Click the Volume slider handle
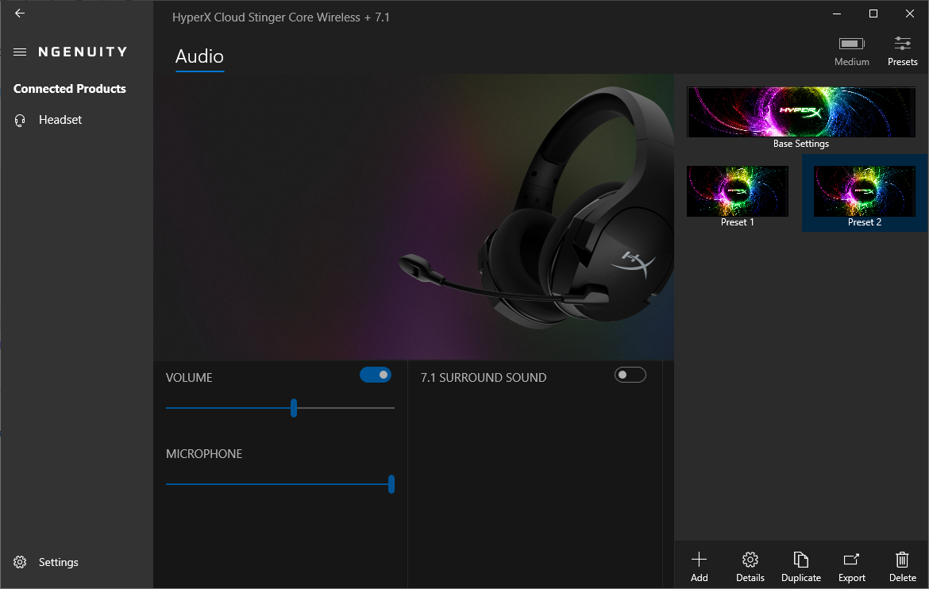The image size is (929, 589). point(293,408)
